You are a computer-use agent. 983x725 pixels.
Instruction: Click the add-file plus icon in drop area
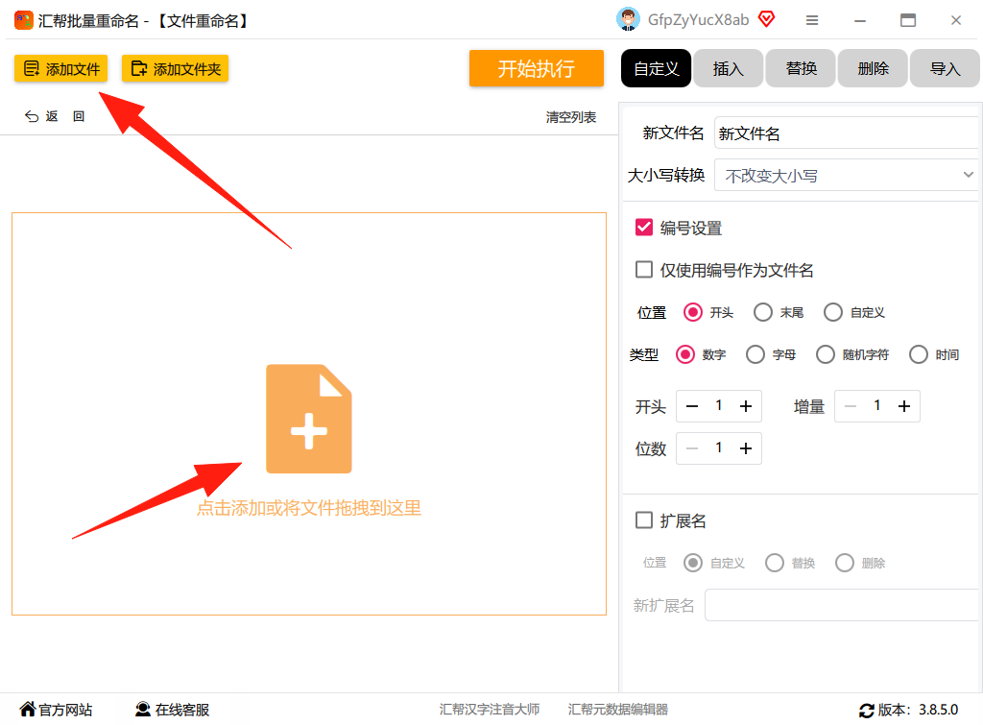[x=309, y=419]
